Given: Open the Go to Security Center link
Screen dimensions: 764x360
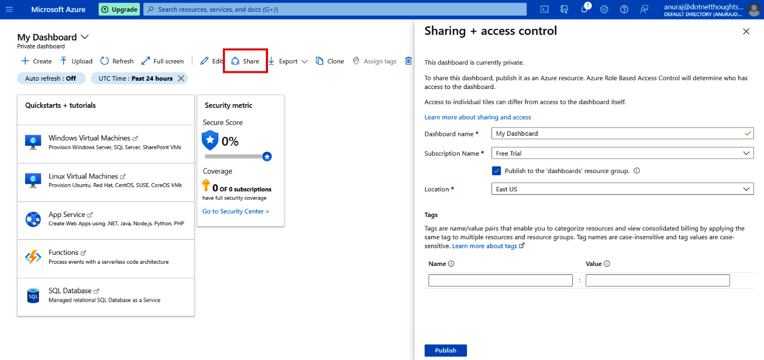Looking at the screenshot, I should tap(236, 211).
